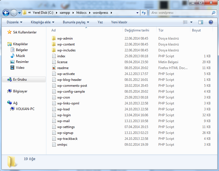Screen dimensions: 219x171
Task: Open the Düzenle menu
Action: (x=14, y=22)
